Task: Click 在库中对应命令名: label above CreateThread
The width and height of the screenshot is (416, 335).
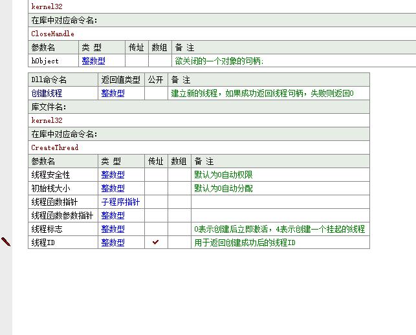Action: (199, 134)
